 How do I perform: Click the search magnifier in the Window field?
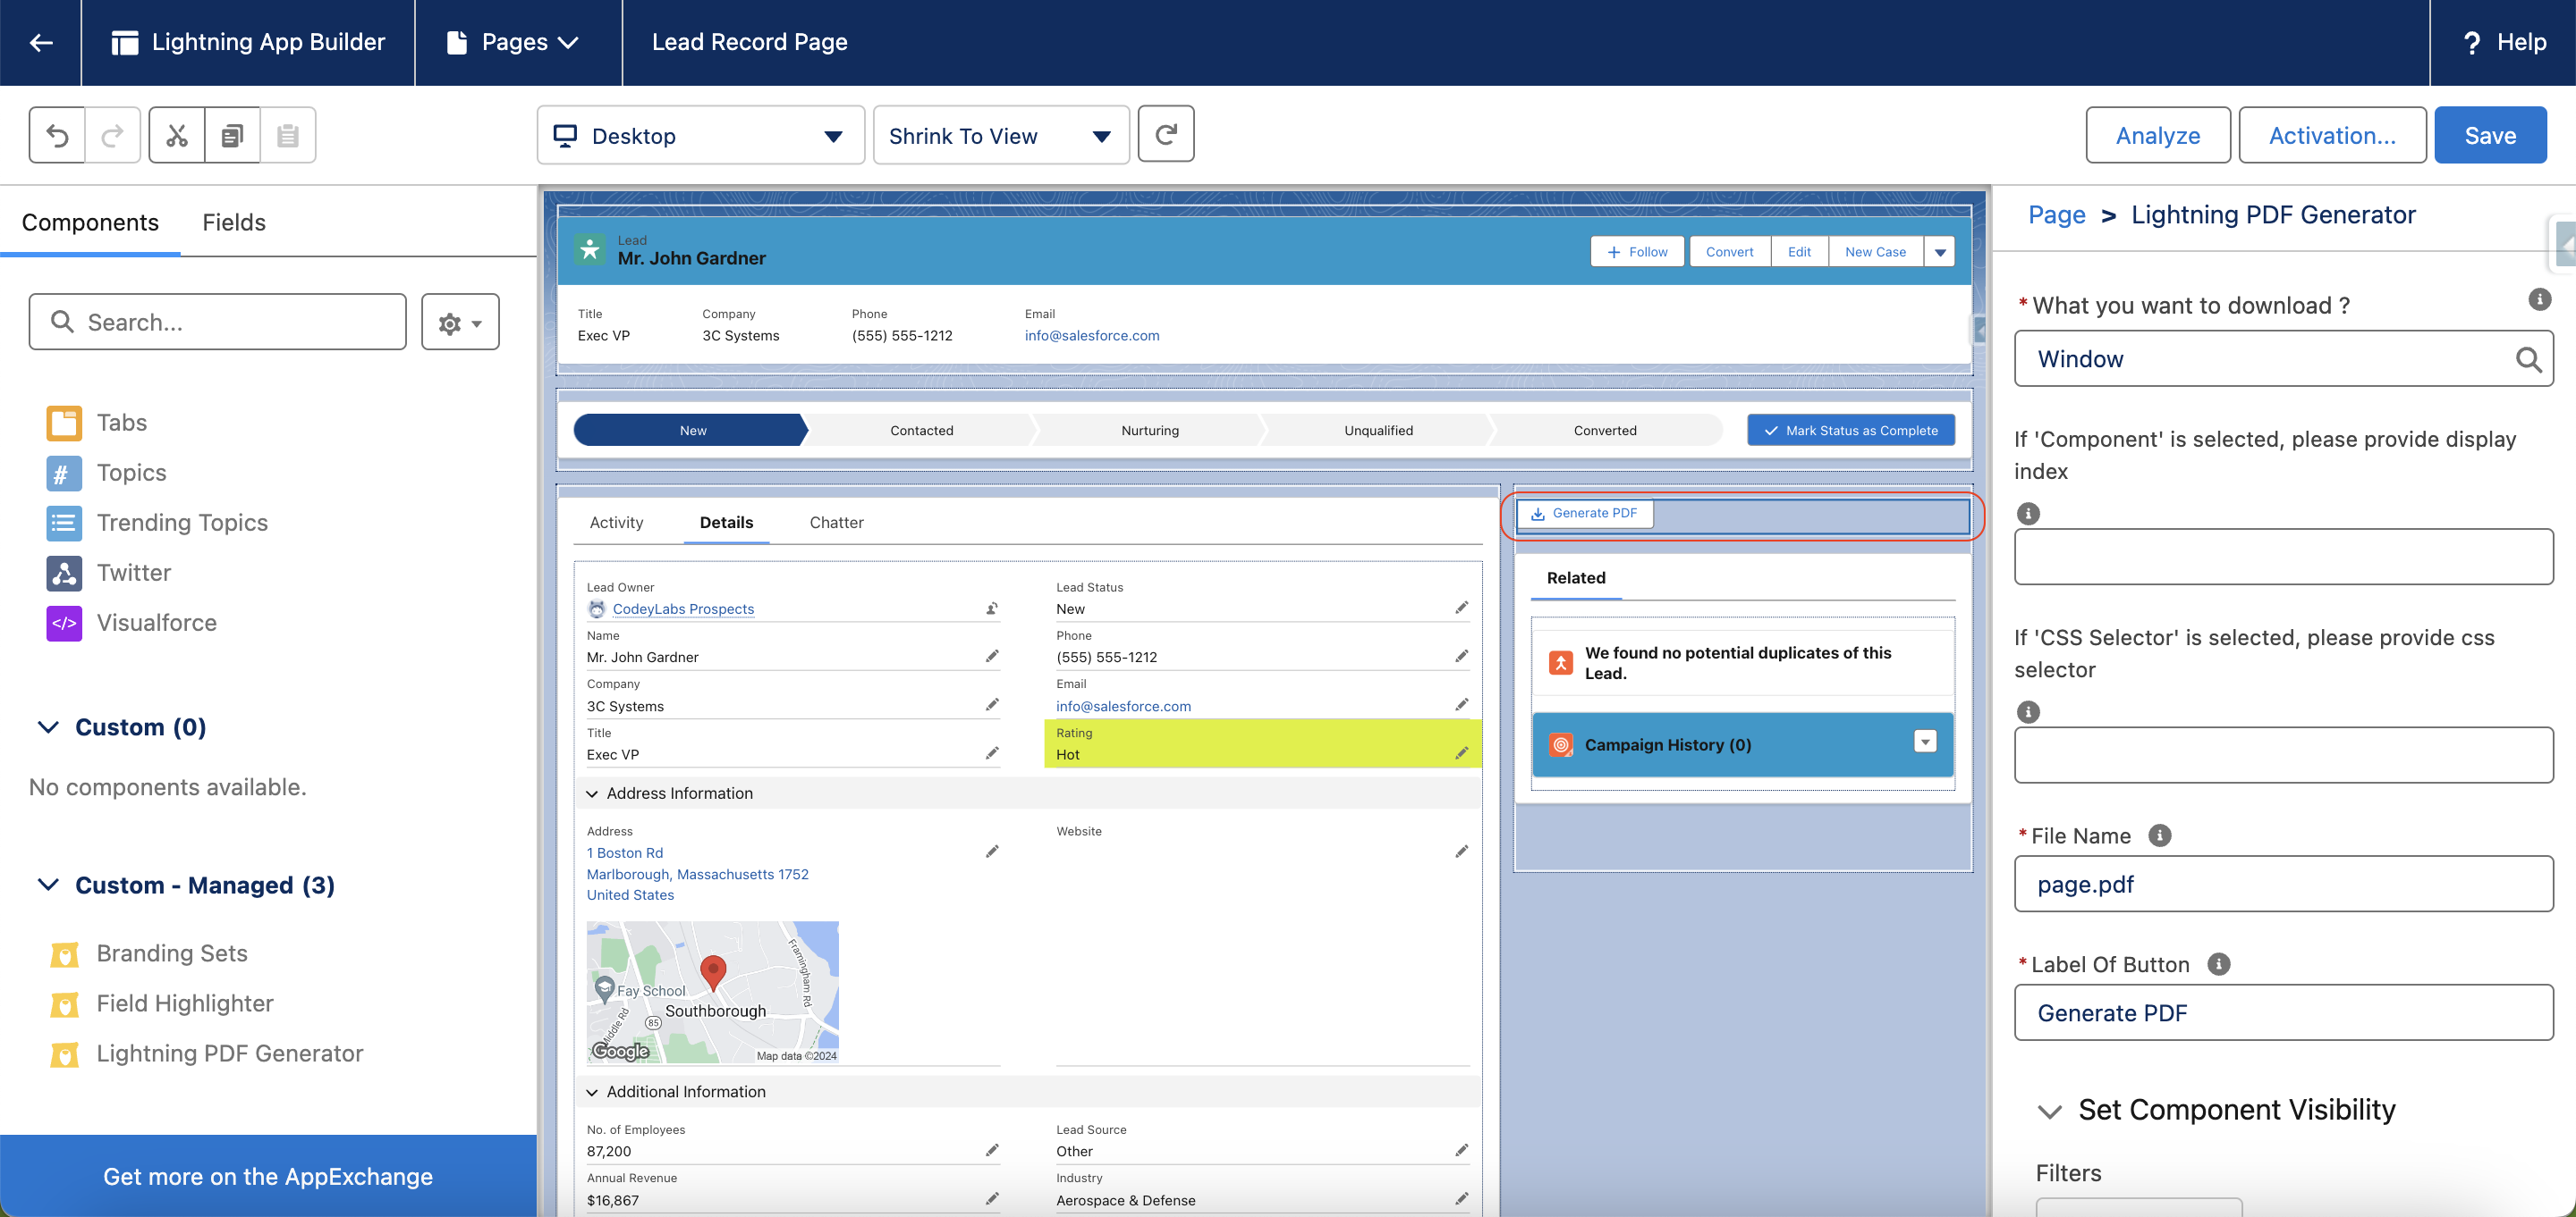(x=2527, y=358)
